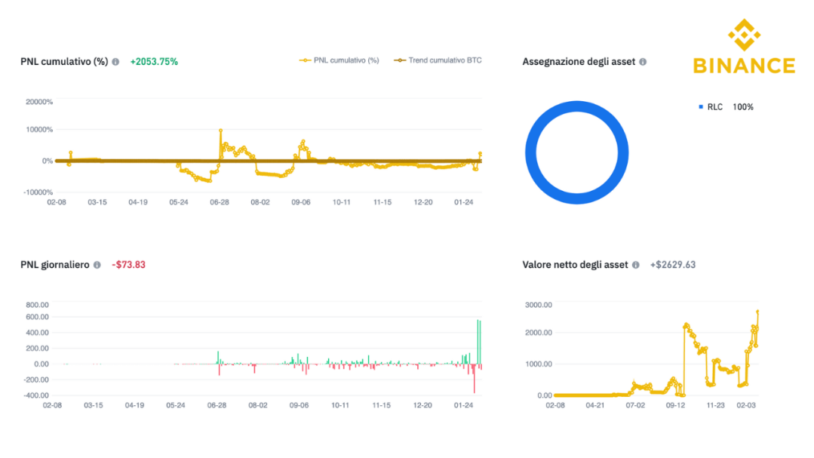This screenshot has width=814, height=458.
Task: Click info icon beside PNL cumulativo (%)
Action: [115, 62]
